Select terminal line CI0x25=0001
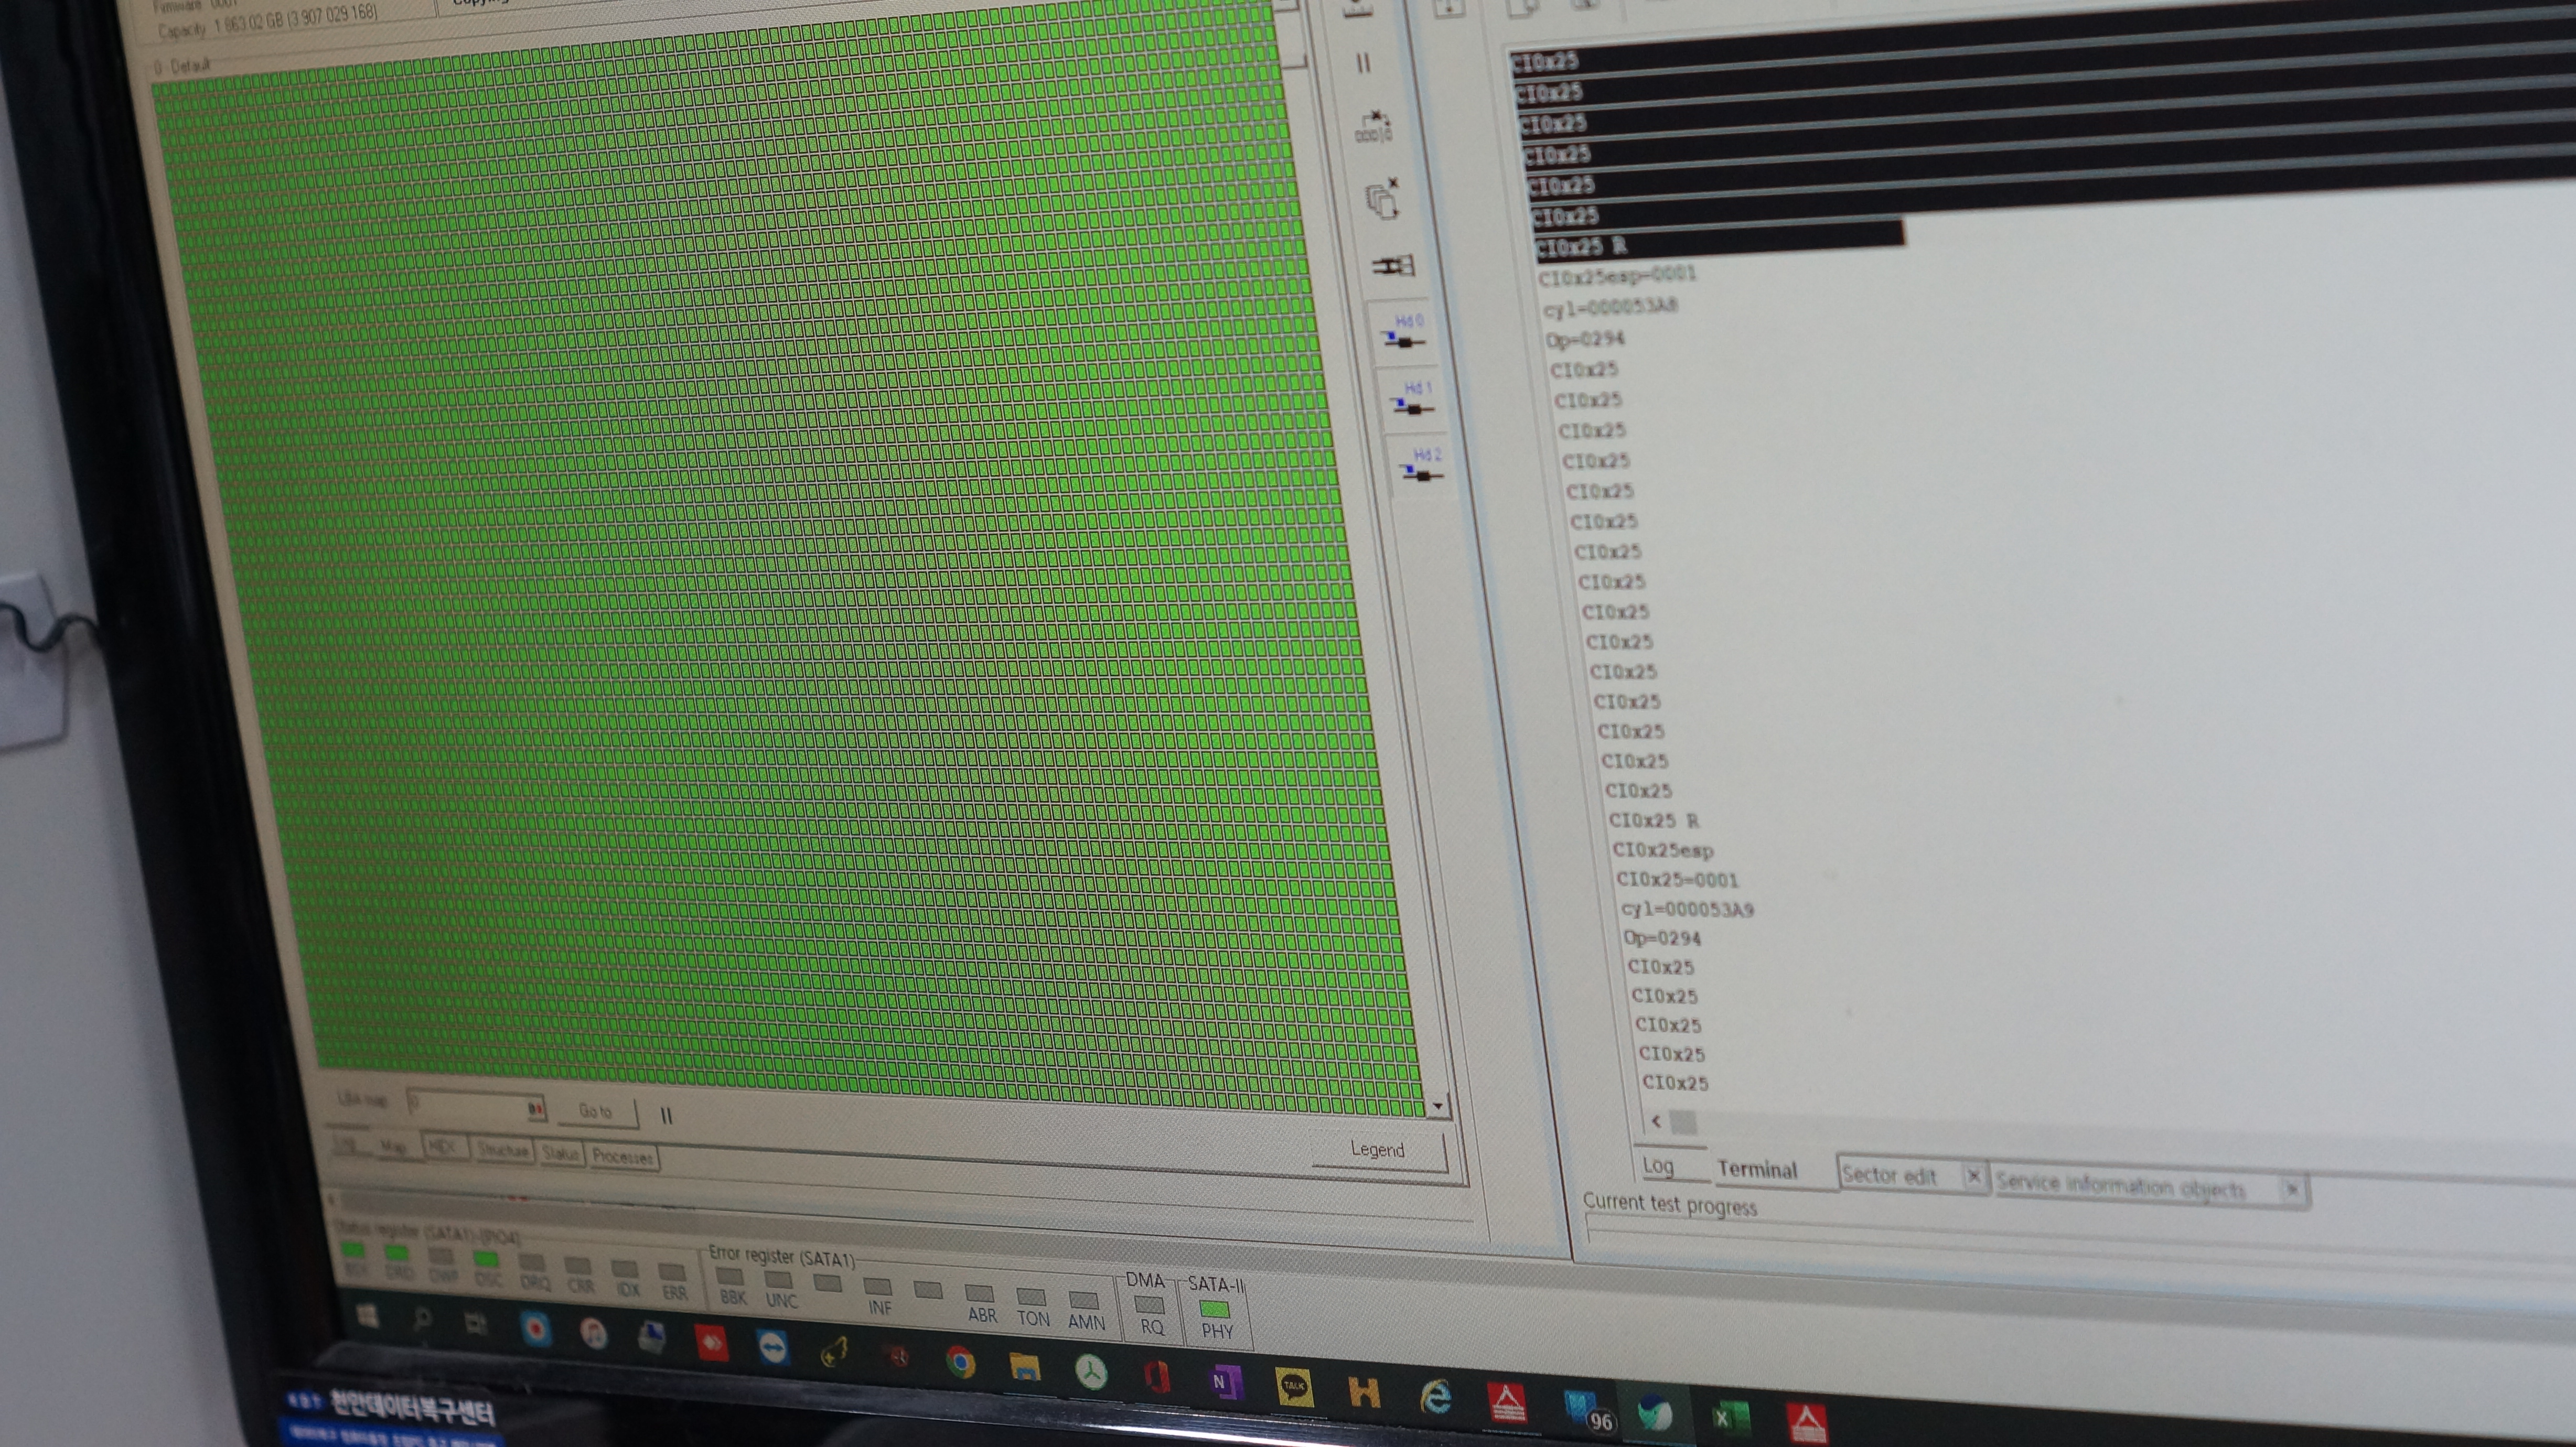Screen dimensions: 2576x1447 pos(1677,879)
